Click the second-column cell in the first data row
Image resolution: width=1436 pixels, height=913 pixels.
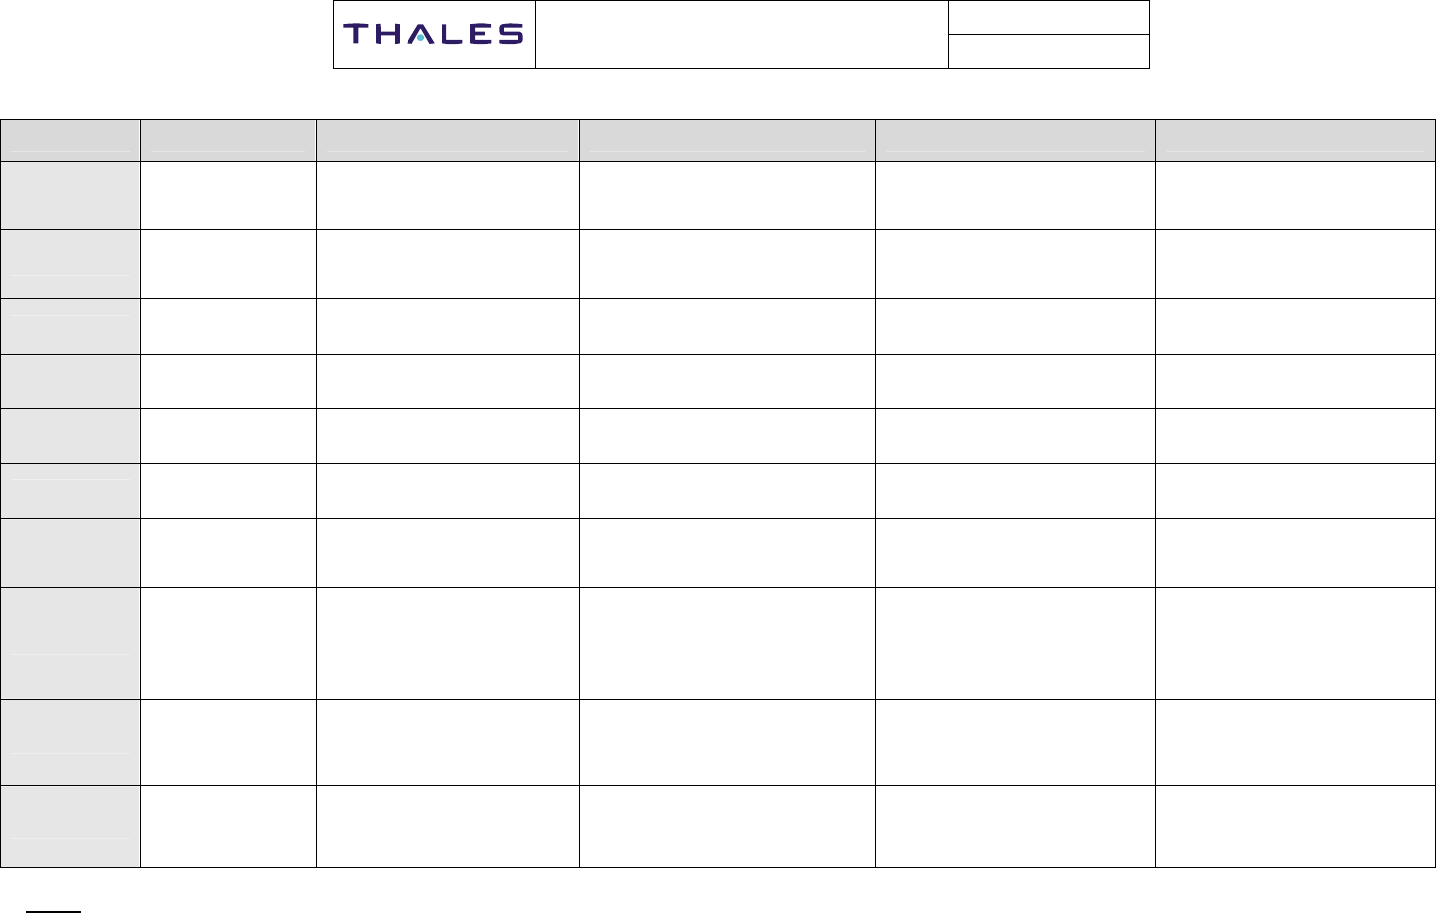tap(228, 195)
